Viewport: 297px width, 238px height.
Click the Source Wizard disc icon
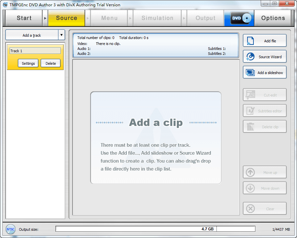tap(250, 57)
